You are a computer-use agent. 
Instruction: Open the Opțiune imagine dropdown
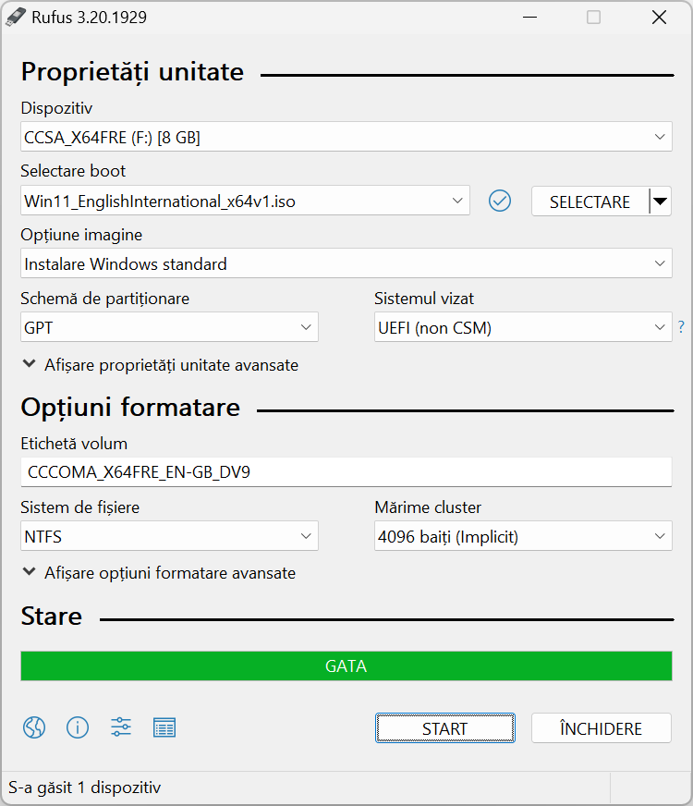click(x=346, y=263)
